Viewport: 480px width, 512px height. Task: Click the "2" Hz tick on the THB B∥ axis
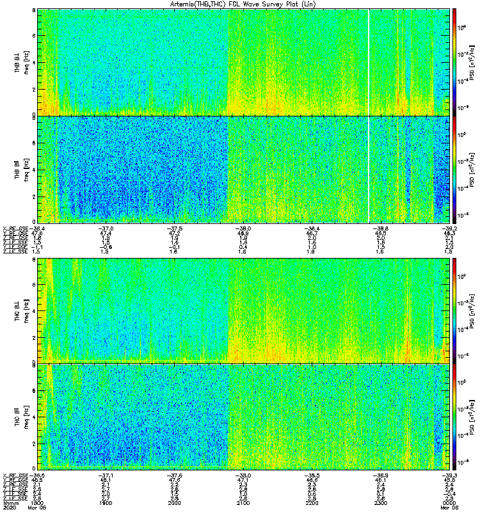(x=34, y=197)
